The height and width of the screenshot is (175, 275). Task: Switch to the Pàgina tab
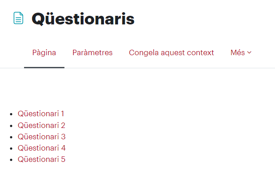(44, 52)
